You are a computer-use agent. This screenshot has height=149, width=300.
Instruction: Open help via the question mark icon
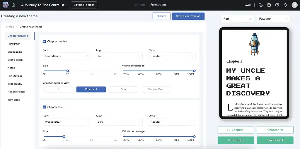[277, 5]
